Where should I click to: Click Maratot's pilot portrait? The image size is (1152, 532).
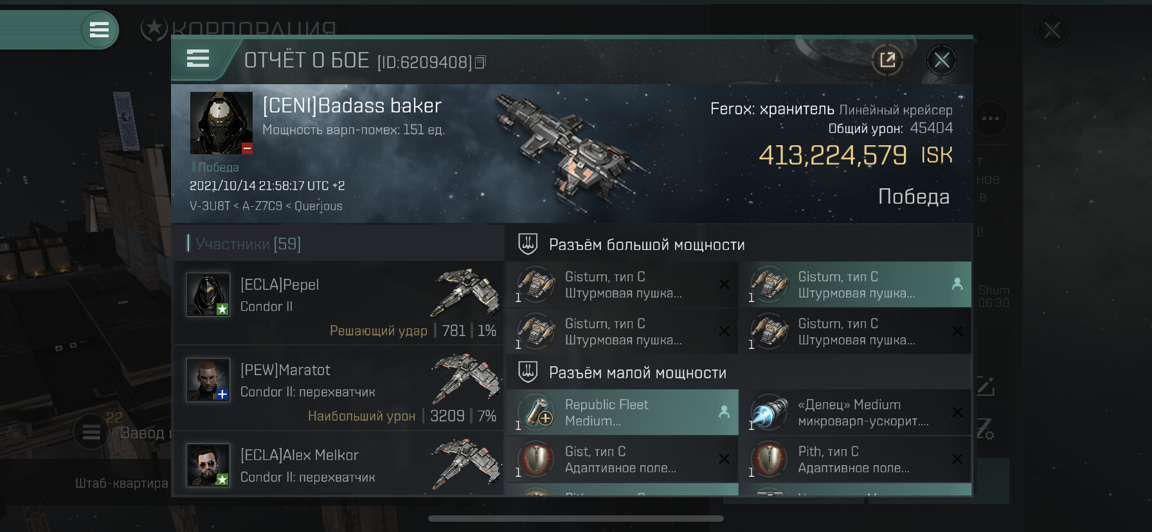tap(208, 380)
